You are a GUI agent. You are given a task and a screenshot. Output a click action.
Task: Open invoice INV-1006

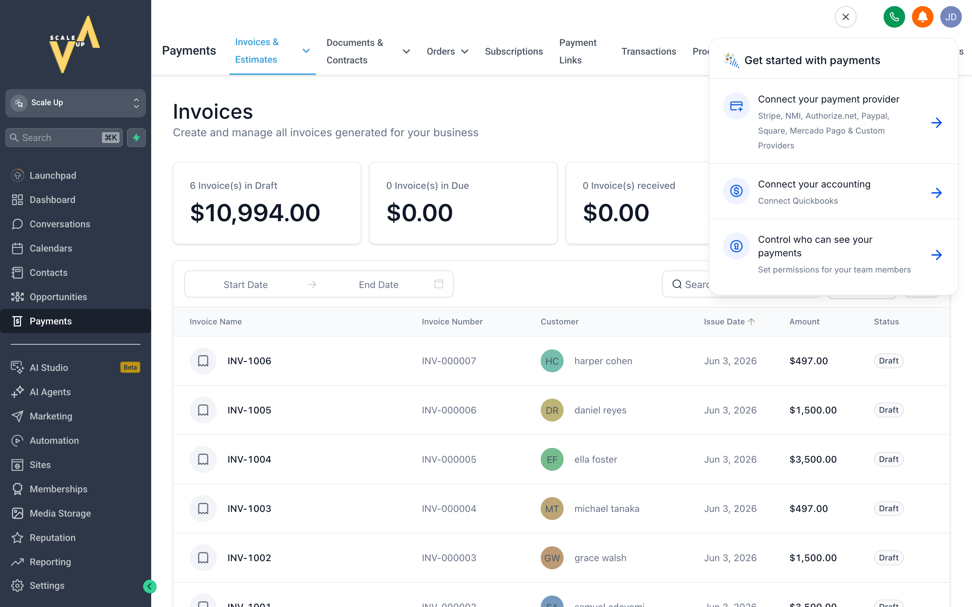click(249, 361)
